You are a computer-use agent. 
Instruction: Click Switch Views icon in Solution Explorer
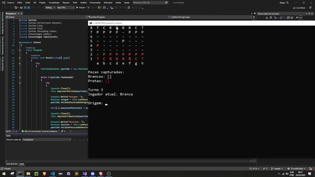(270, 18)
